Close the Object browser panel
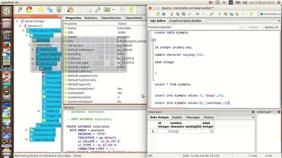282x158 pixels. (x=59, y=16)
